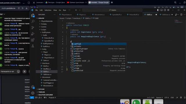
Task: Collapse the Interfaces folder
Action: coord(46,63)
